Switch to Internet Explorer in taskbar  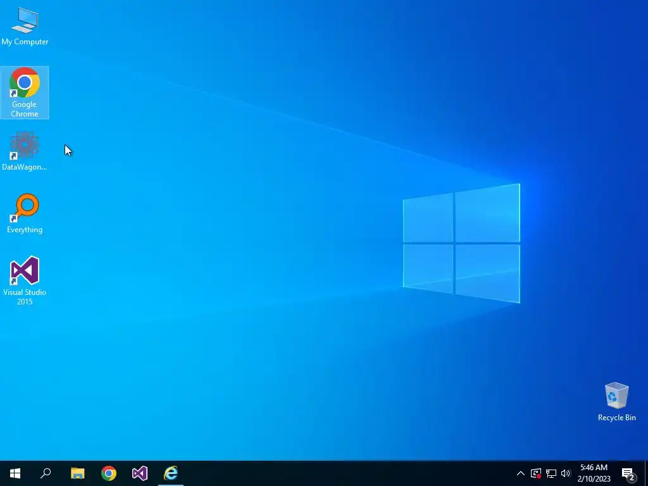pyautogui.click(x=171, y=473)
